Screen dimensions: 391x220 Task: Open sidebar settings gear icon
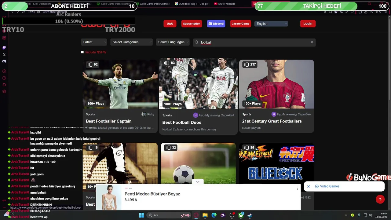tap(4, 91)
